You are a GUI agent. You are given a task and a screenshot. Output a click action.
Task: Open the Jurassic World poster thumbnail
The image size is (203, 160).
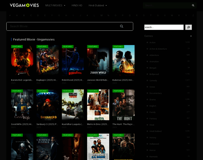(x=98, y=61)
